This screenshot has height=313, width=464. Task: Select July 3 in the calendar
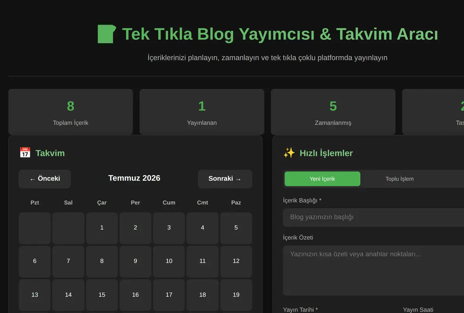(x=169, y=228)
